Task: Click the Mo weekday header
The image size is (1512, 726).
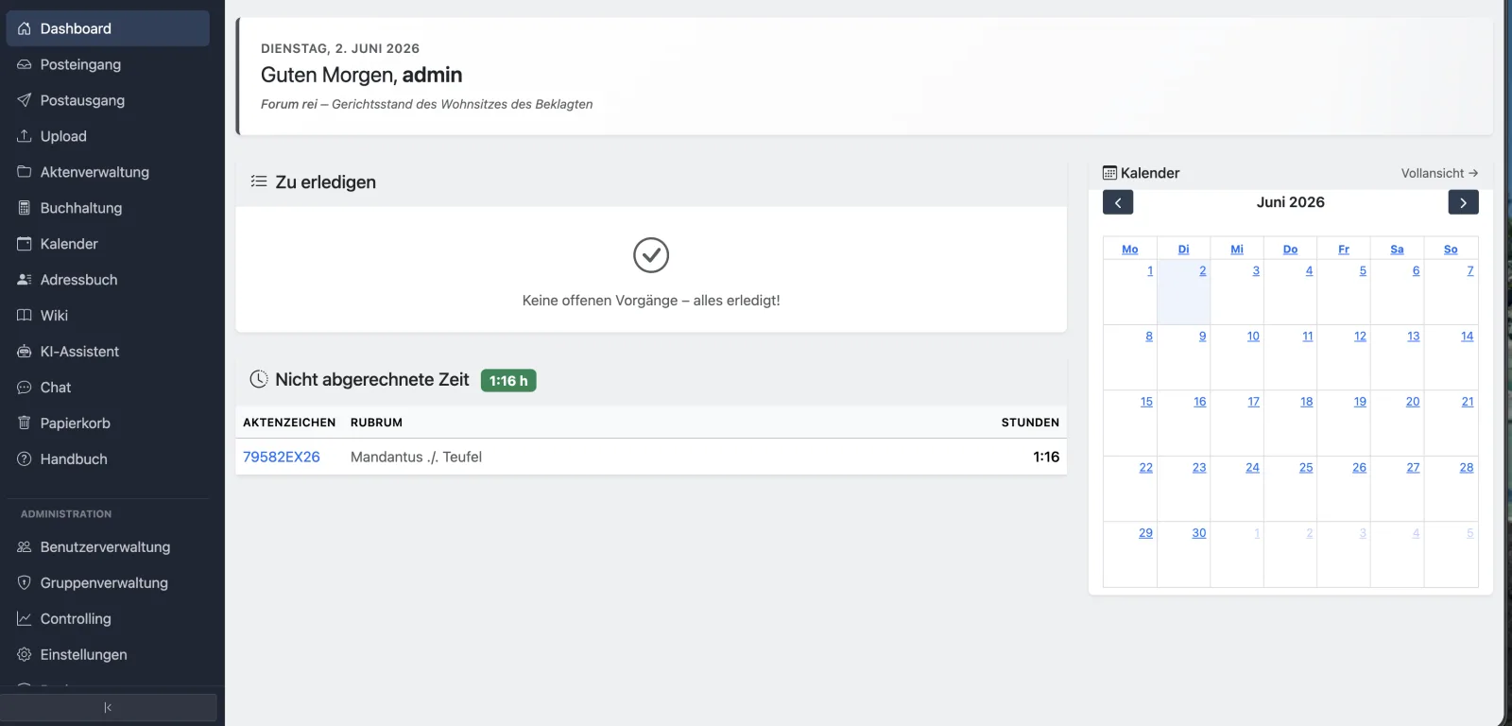Action: (x=1130, y=250)
